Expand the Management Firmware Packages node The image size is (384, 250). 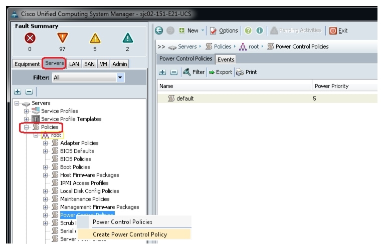tap(45, 207)
